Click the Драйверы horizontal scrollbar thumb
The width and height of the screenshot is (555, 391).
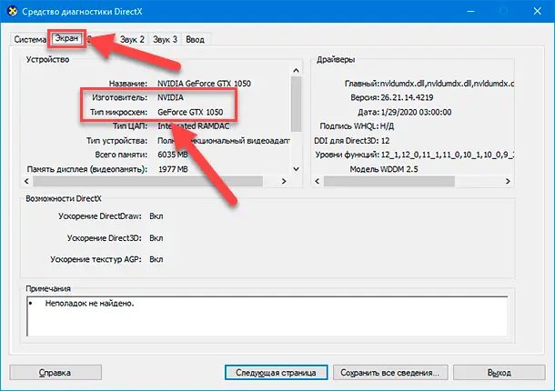[x=389, y=181]
